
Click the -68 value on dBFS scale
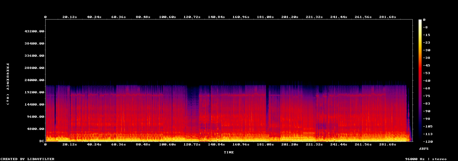coord(427,88)
